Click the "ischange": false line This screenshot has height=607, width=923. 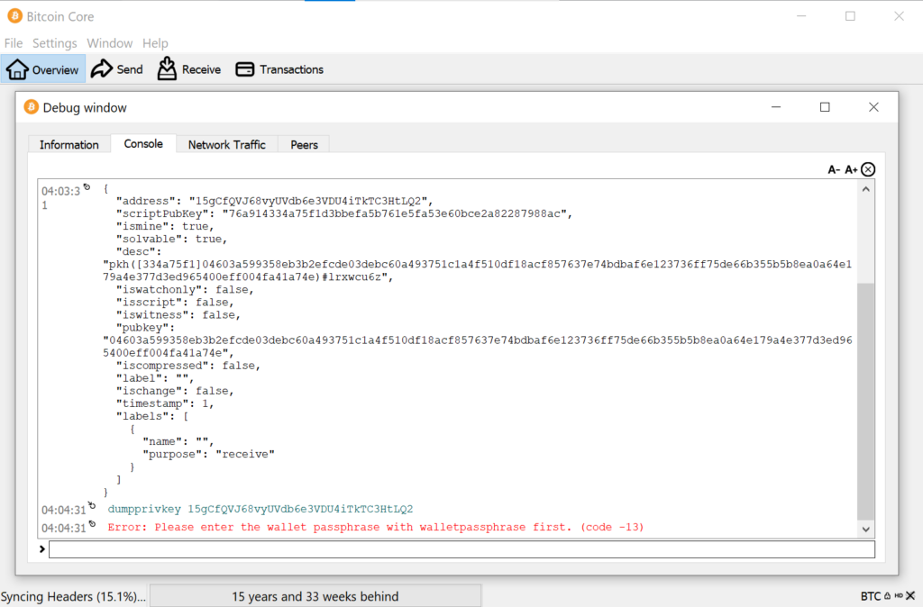click(175, 391)
